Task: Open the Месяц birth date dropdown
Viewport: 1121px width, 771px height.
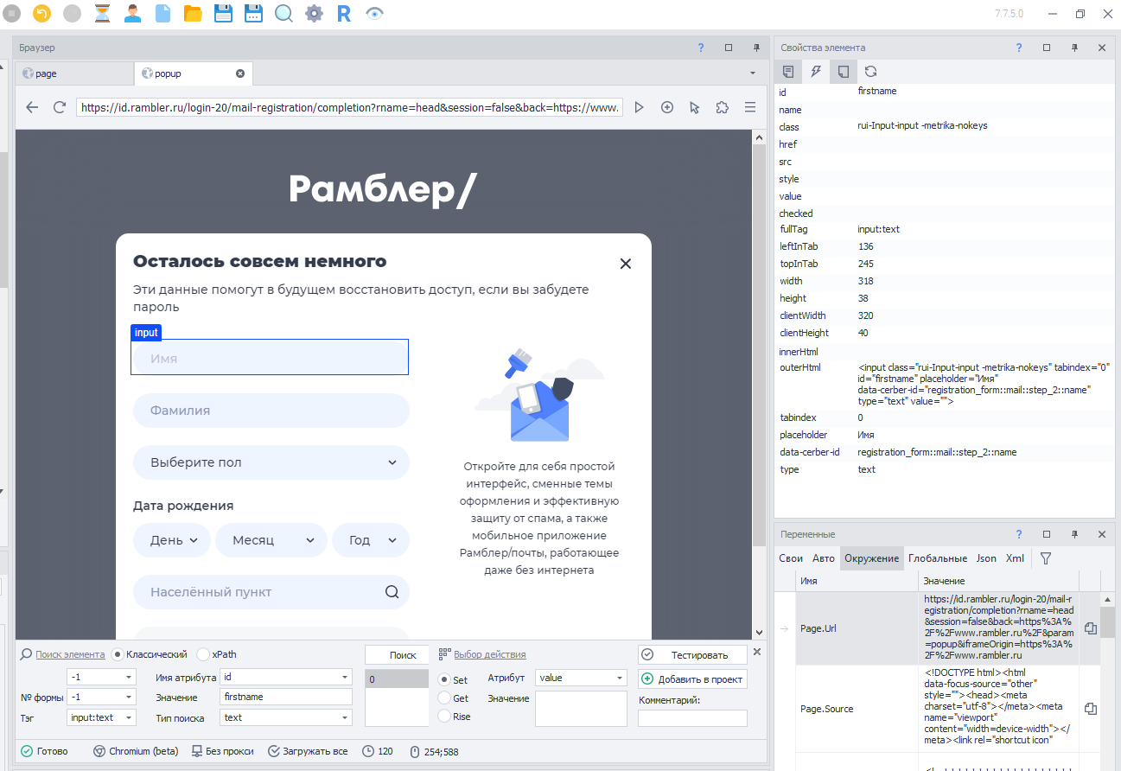Action: tap(271, 540)
